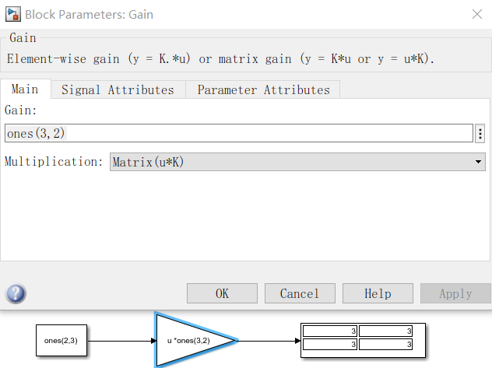Open the Signal Attributes tab
This screenshot has width=492, height=368.
pos(118,90)
